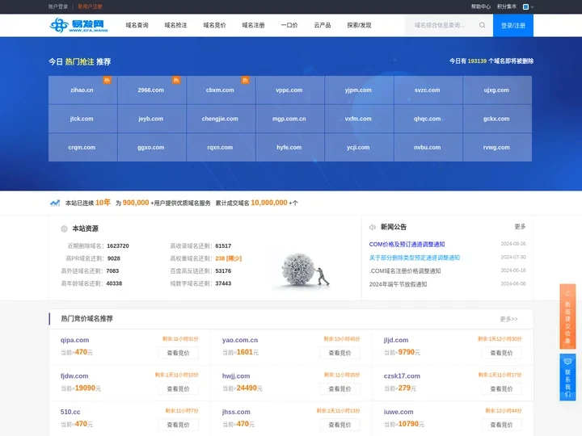Viewport: 582px width, 436px height.
Task: Click 查看竞价 for 510.cc
Action: [x=178, y=425]
